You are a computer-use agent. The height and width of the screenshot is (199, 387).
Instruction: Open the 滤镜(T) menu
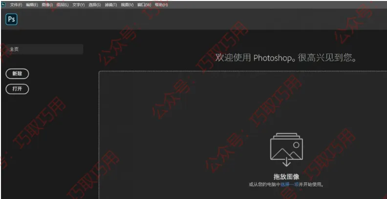[x=111, y=5]
